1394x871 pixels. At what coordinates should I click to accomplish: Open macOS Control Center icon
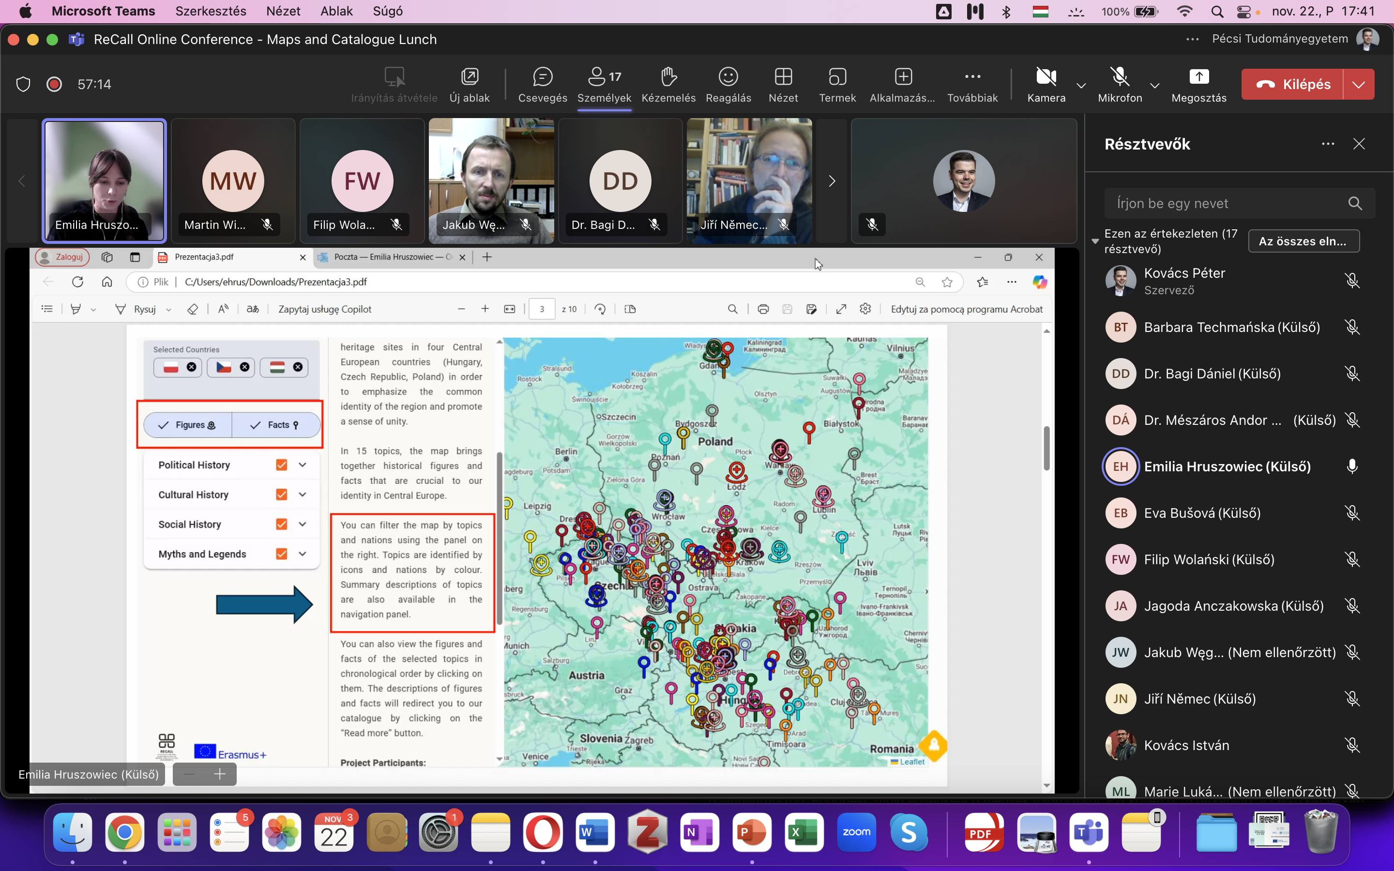[1244, 11]
